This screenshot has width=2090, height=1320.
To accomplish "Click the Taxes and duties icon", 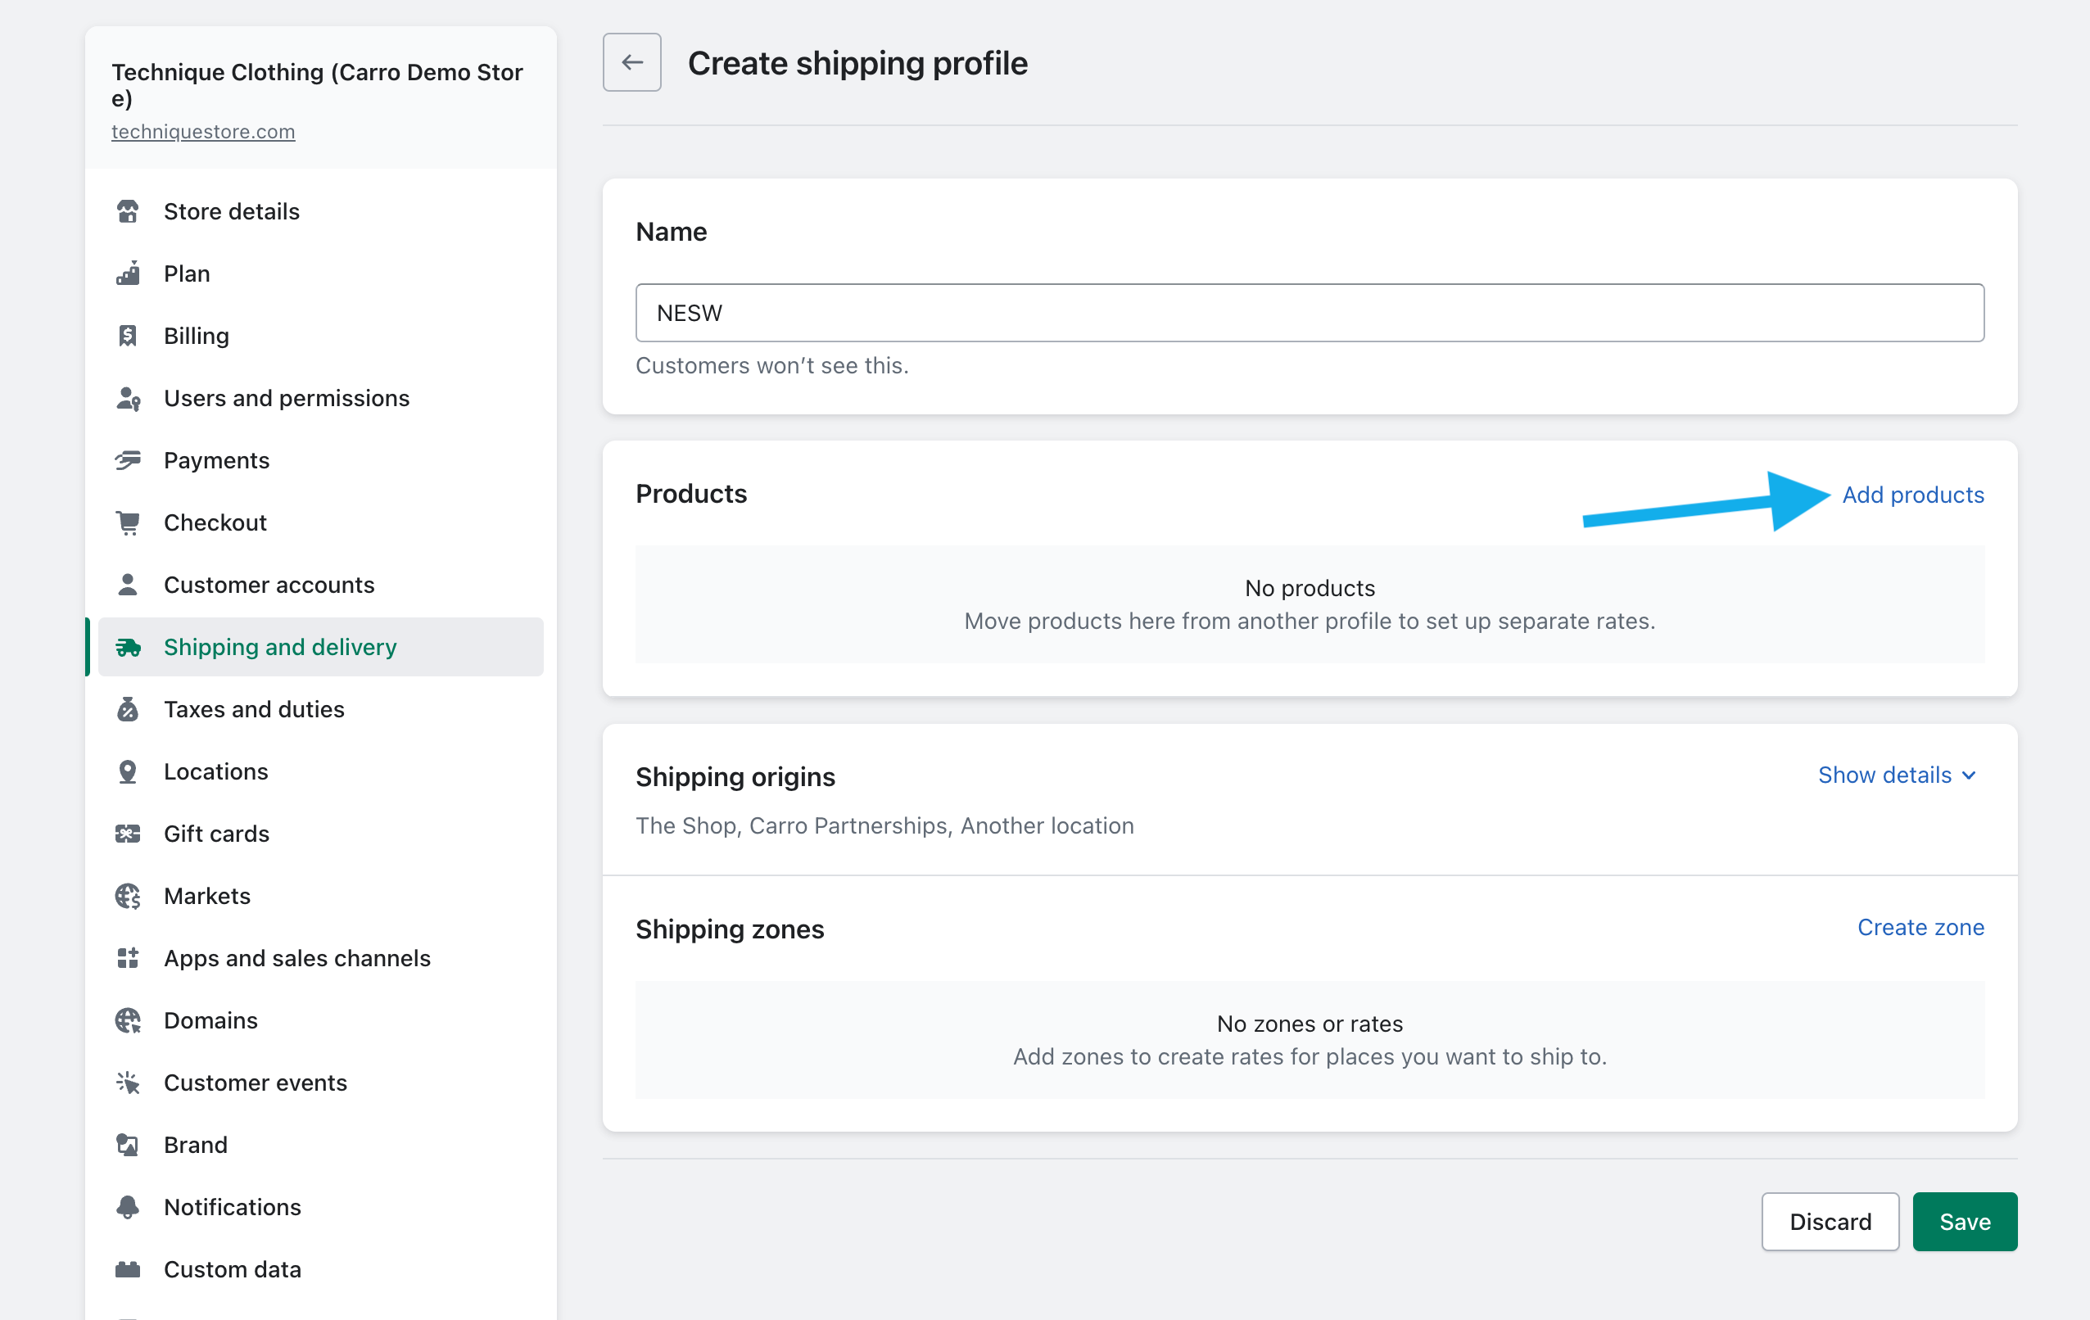I will (128, 709).
